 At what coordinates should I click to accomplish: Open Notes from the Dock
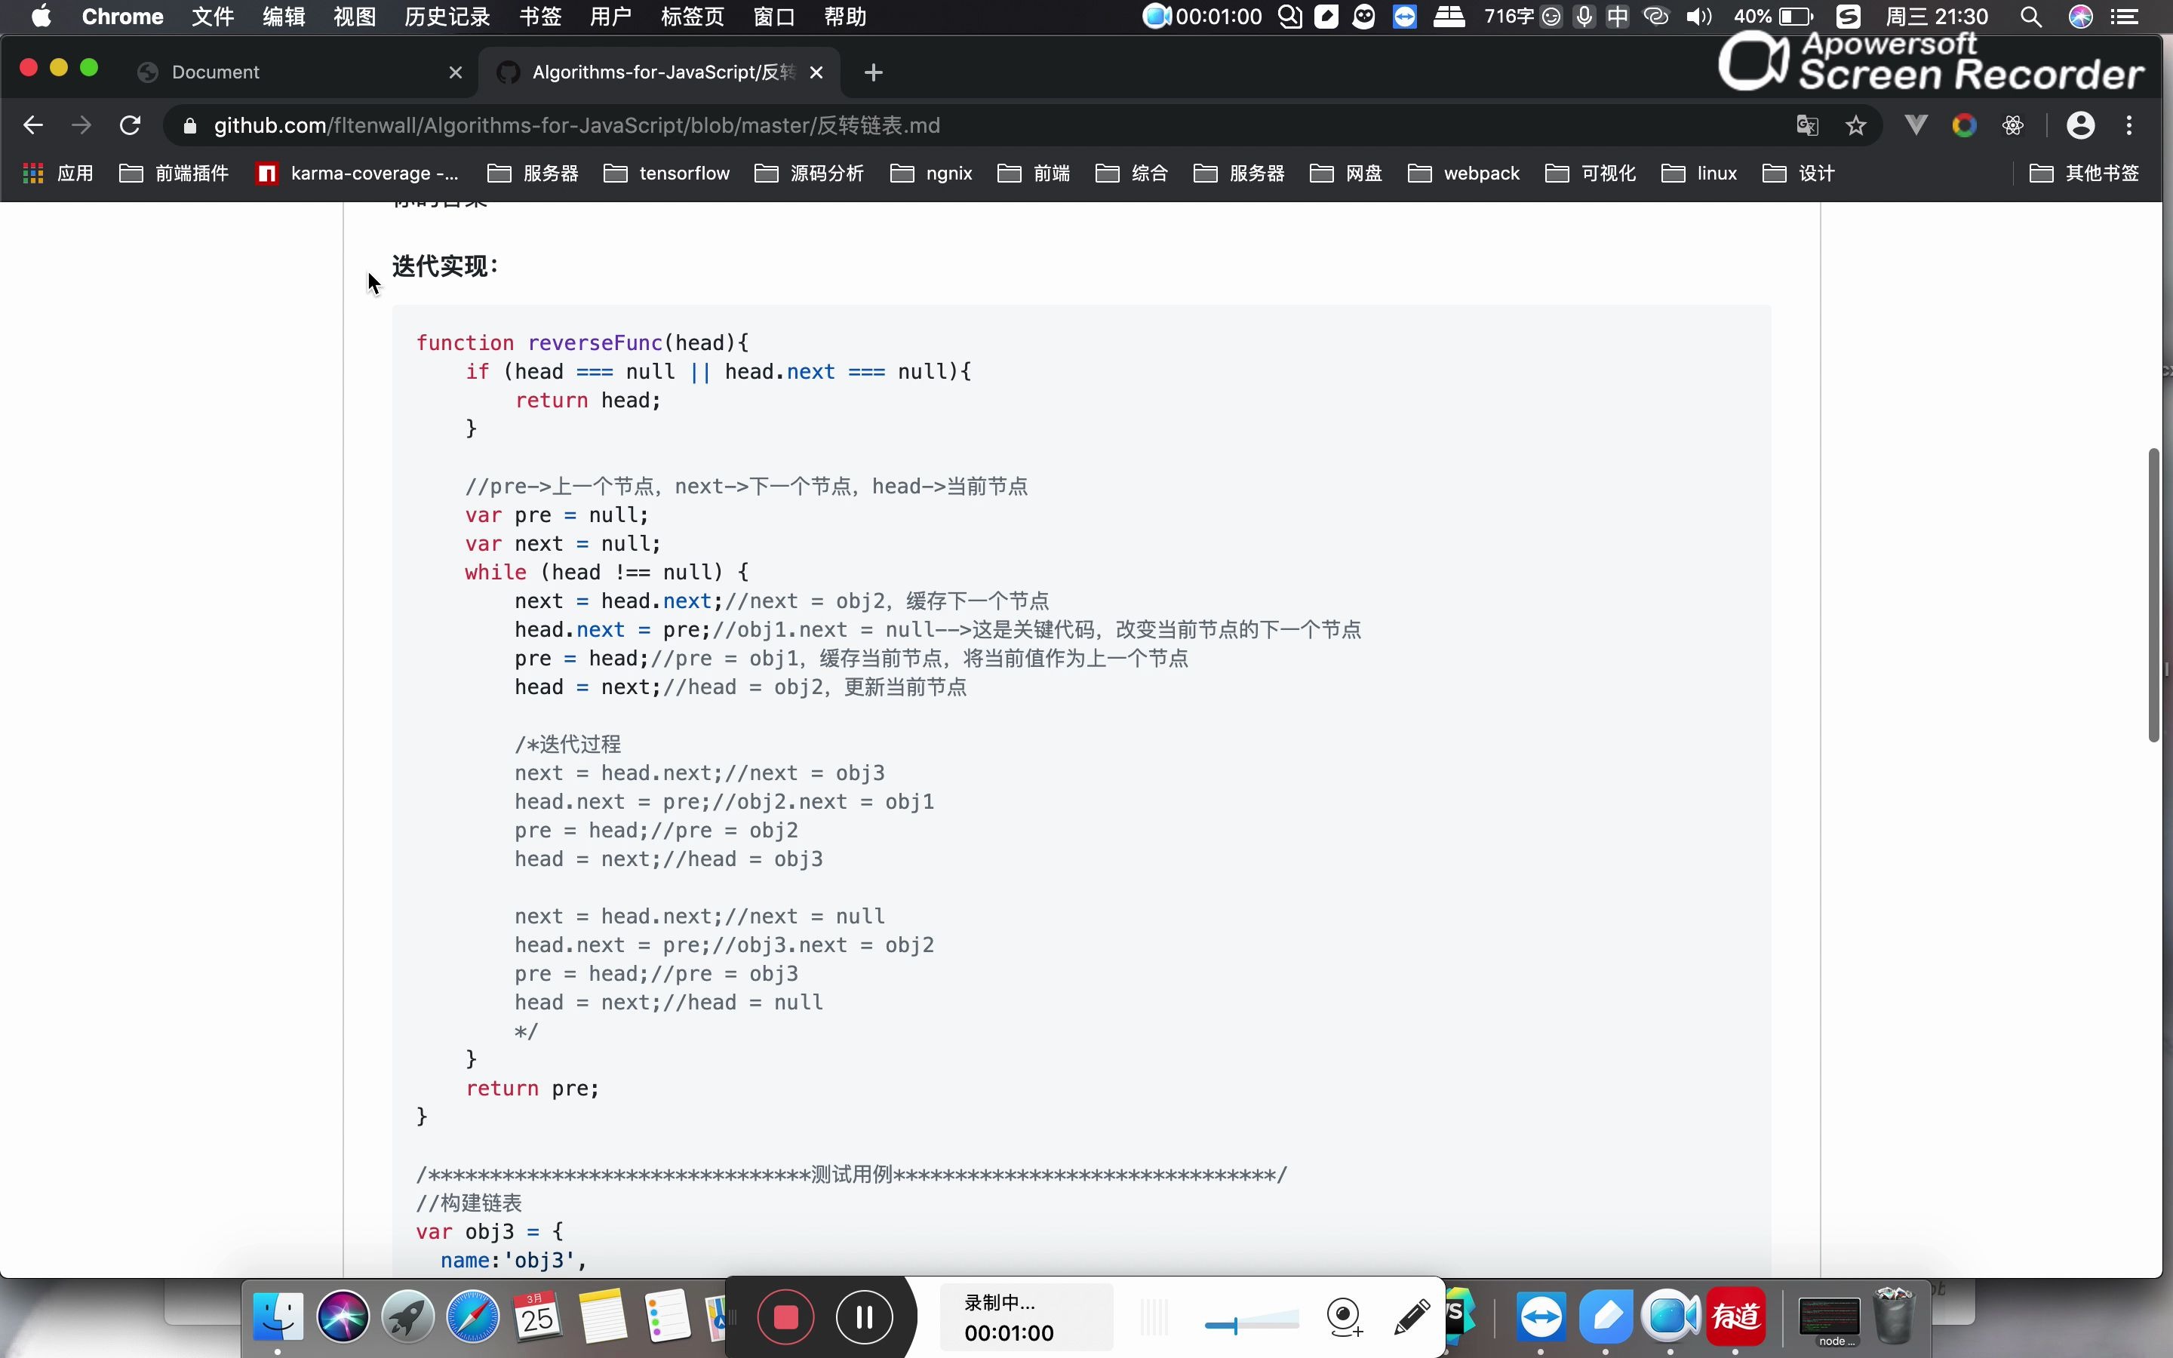[x=603, y=1317]
